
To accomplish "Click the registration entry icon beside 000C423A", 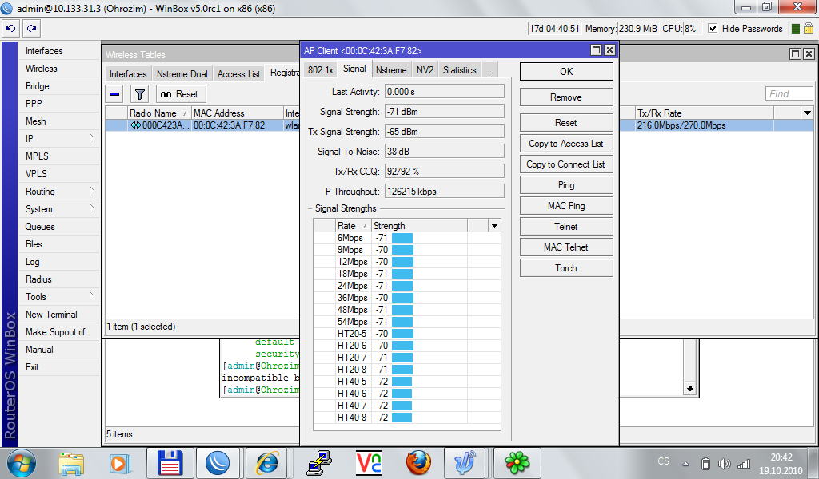I will point(135,125).
